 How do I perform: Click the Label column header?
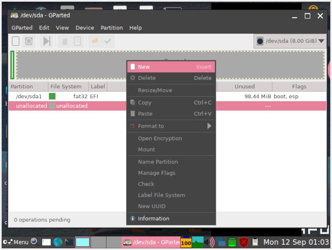98,86
